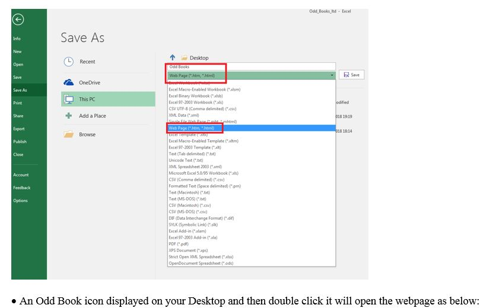Open the Share page
Image resolution: width=483 pixels, height=308 pixels.
tap(18, 116)
